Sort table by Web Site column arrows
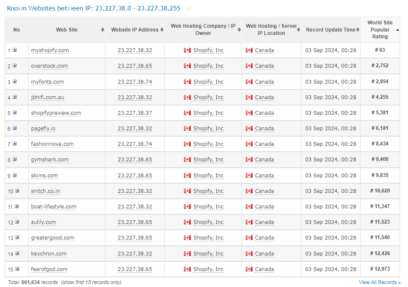 pos(103,30)
